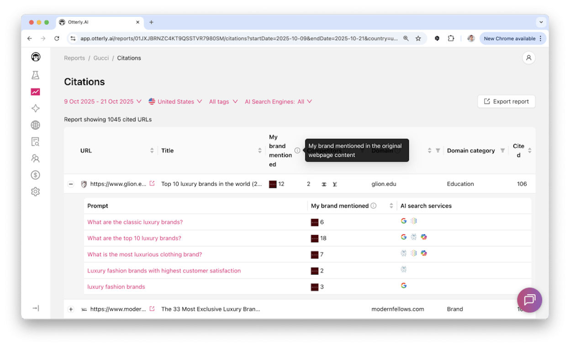The height and width of the screenshot is (347, 570).
Task: Close the Otterly.AI tab
Action: coord(138,22)
